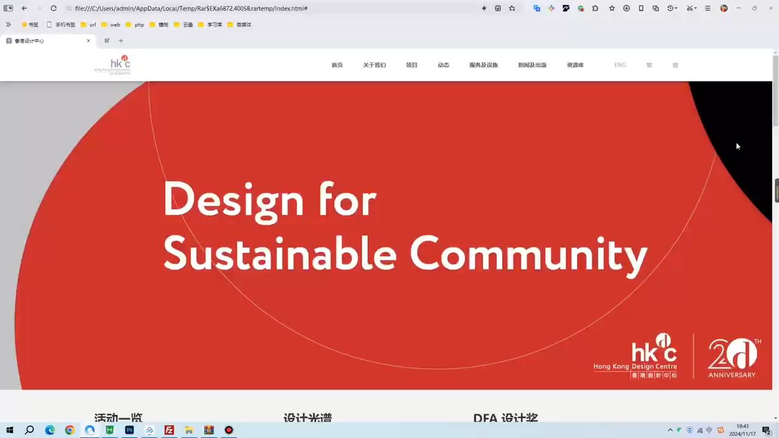
Task: Click the tab list icon beside new tab
Action: (107, 41)
